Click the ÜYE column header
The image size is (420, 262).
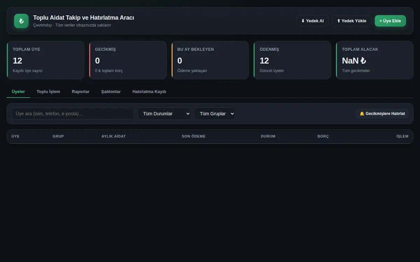tap(15, 136)
